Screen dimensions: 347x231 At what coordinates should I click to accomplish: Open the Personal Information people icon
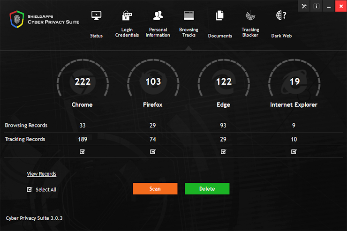(158, 15)
